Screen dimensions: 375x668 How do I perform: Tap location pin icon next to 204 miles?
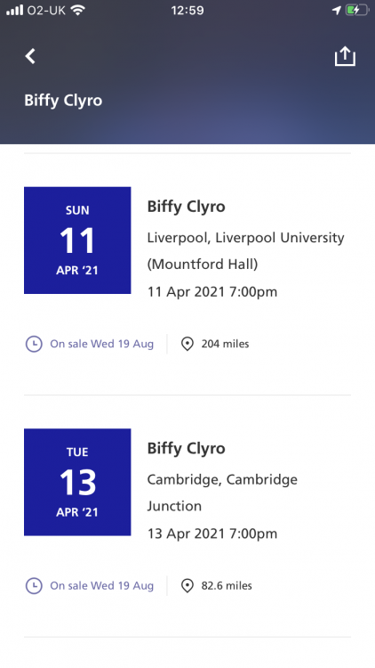coord(187,344)
